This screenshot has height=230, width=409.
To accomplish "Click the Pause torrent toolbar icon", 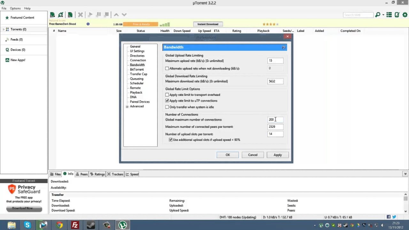I will pos(98,15).
